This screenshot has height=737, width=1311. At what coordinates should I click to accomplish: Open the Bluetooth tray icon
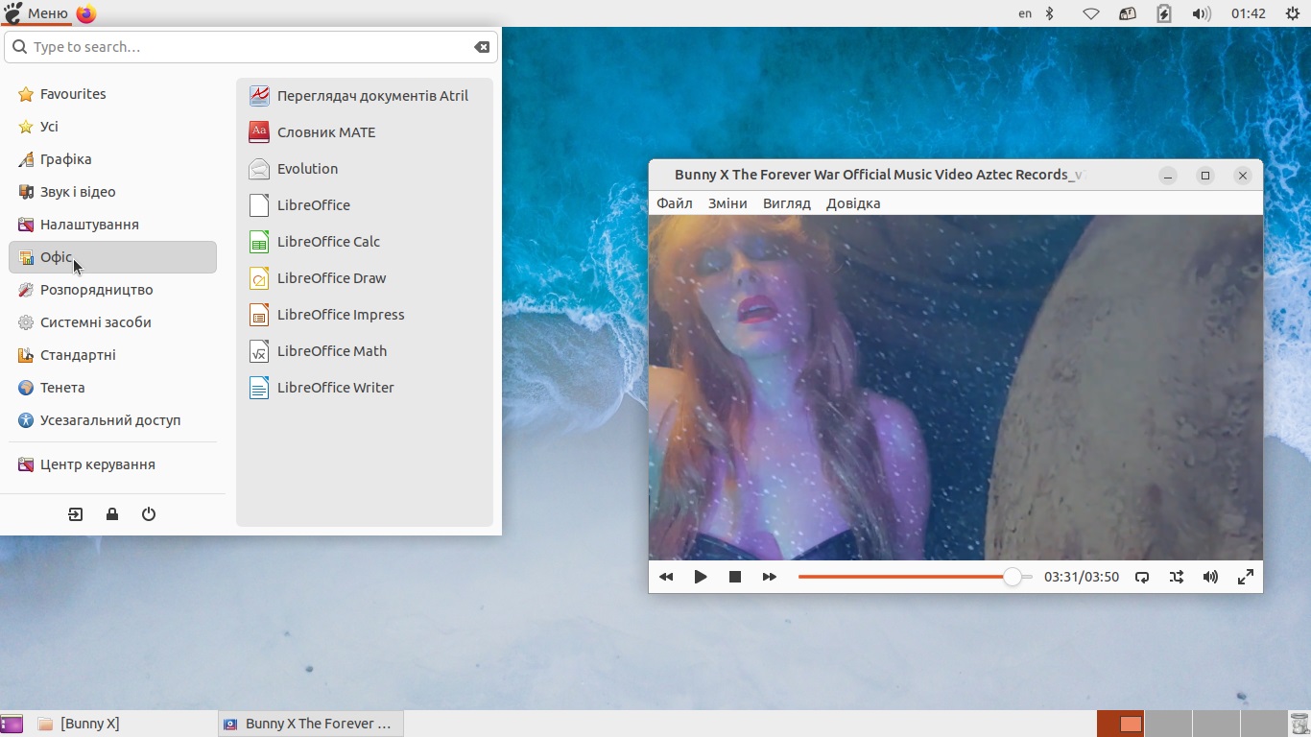(1050, 13)
